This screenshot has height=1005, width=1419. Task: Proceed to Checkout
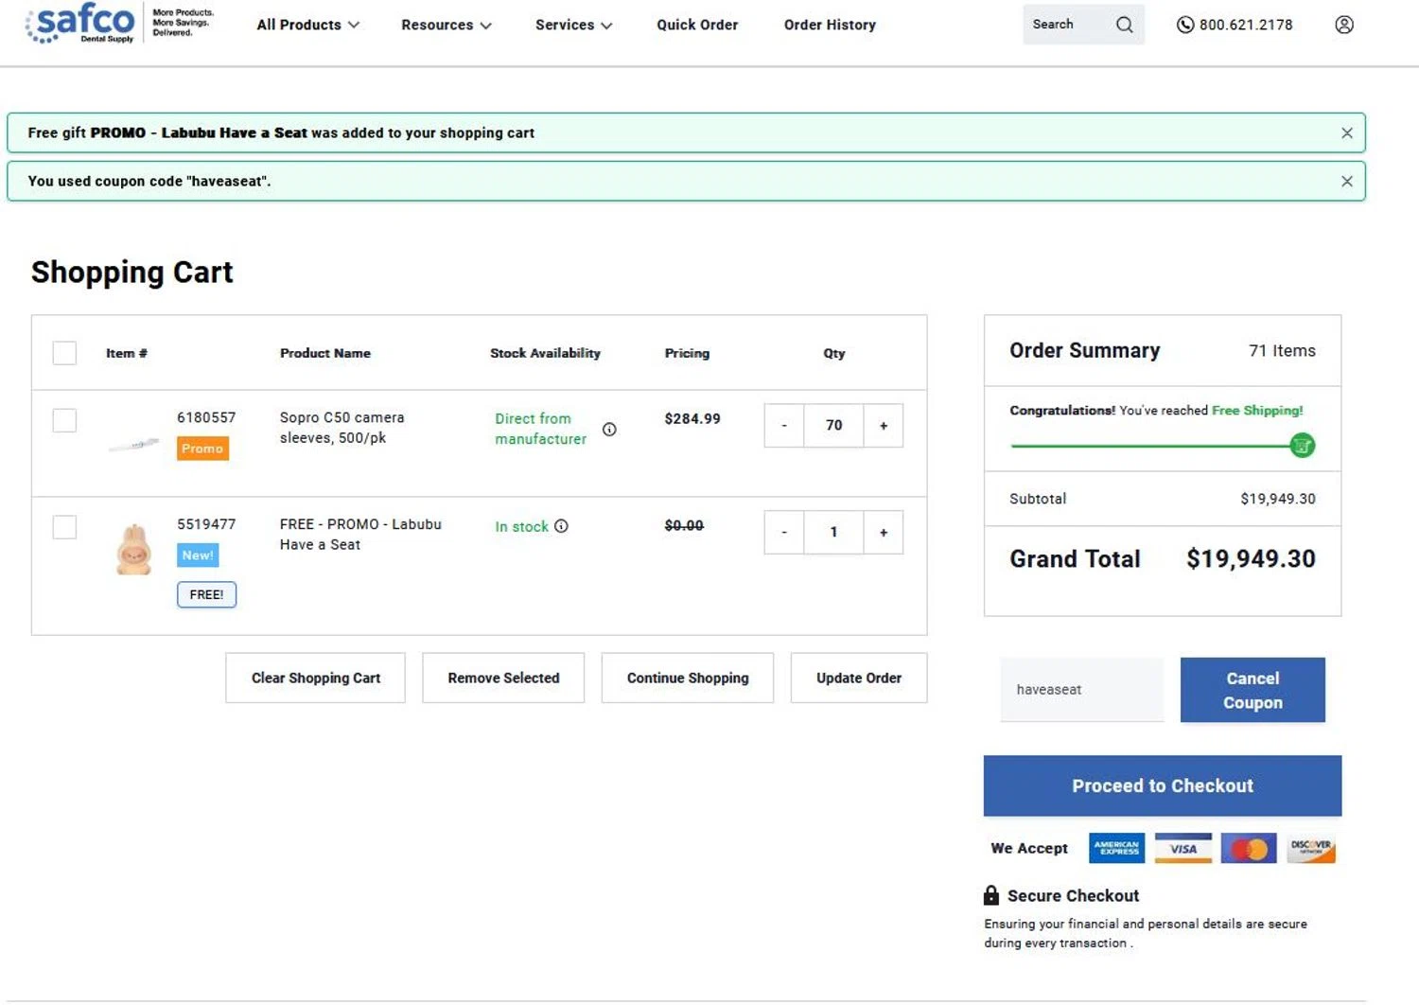click(x=1163, y=785)
